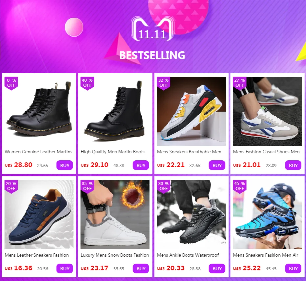The width and height of the screenshot is (306, 281).
Task: Open High Quality Men Martin Boots image
Action: tap(115, 111)
